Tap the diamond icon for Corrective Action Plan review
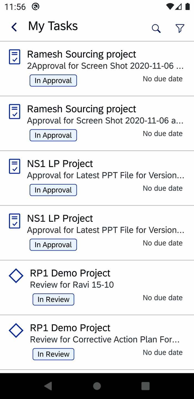The image size is (194, 399). click(x=16, y=331)
